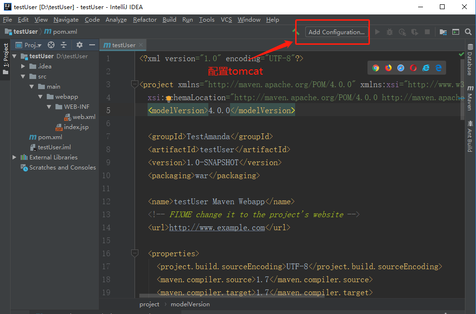476x314 pixels.
Task: Open the page in Safari browser icon
Action: [401, 68]
